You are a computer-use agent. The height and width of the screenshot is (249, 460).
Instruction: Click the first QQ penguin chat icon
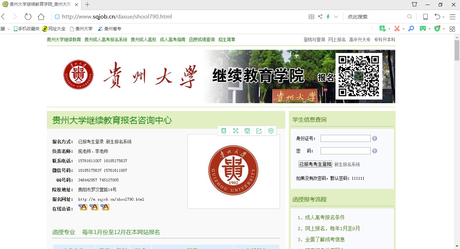[x=83, y=207]
